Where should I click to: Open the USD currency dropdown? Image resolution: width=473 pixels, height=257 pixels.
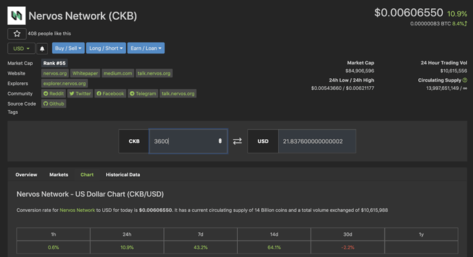point(21,48)
